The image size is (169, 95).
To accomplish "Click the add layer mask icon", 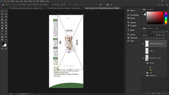I will pos(153,93).
